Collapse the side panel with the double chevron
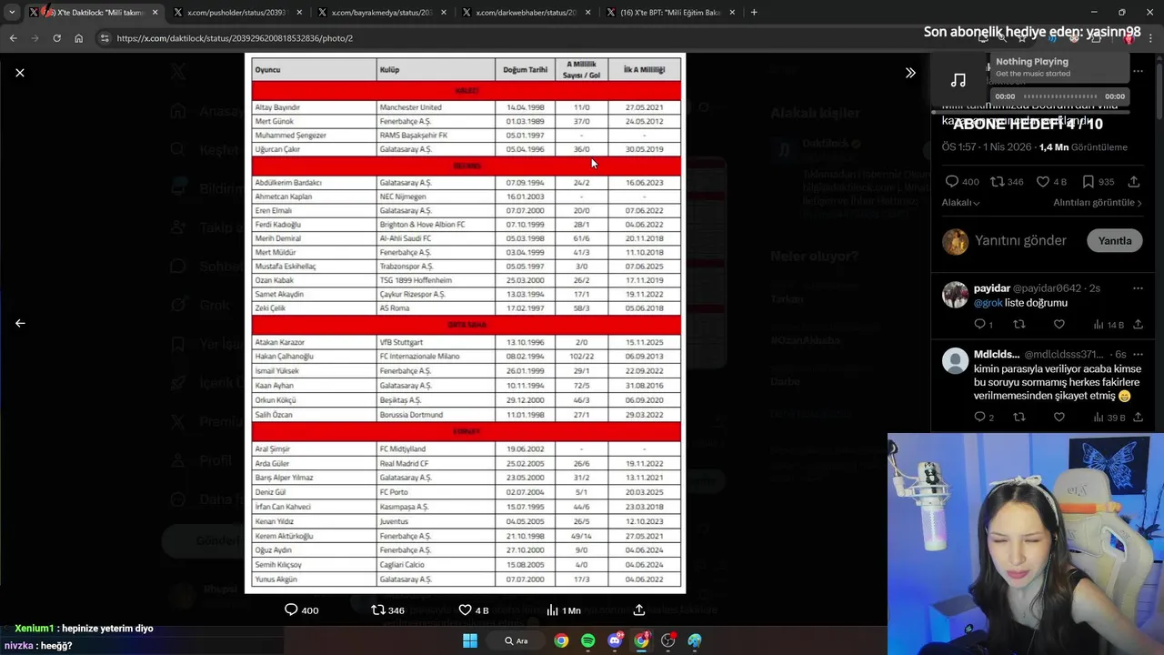The width and height of the screenshot is (1164, 655). coord(910,73)
